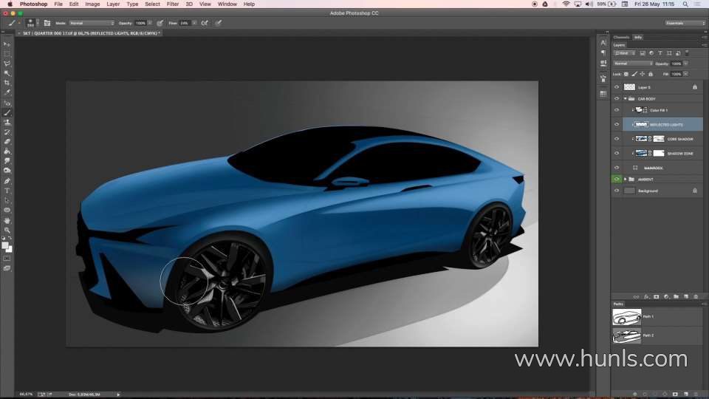Click the foreground color swatch
This screenshot has width=709, height=399.
5,245
